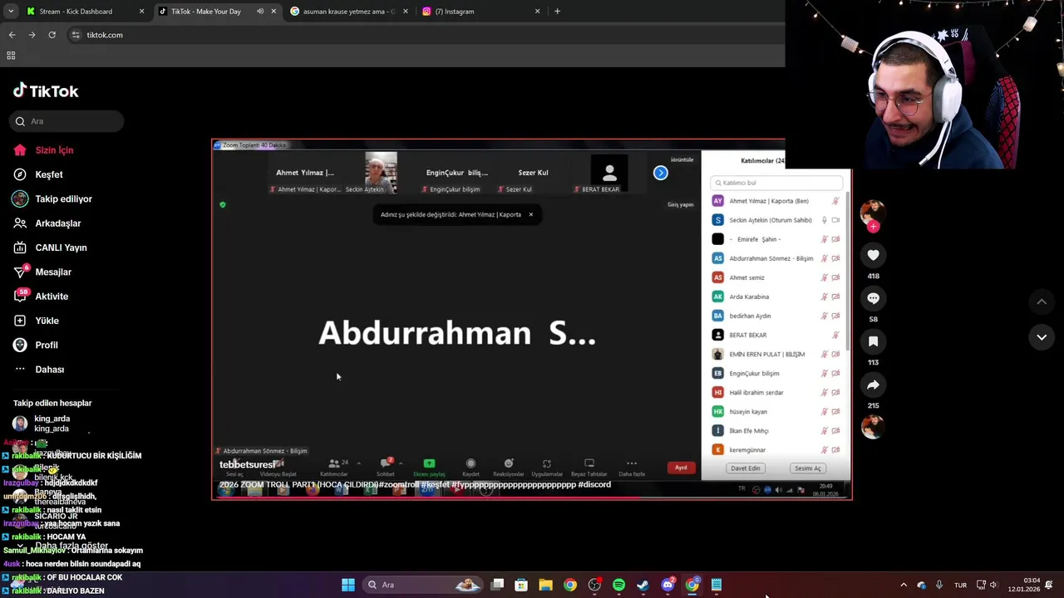Go to previous video with up arrow
The width and height of the screenshot is (1064, 598).
pos(1042,301)
